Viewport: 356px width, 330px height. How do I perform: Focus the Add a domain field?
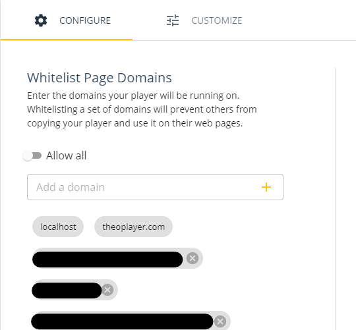(155, 187)
